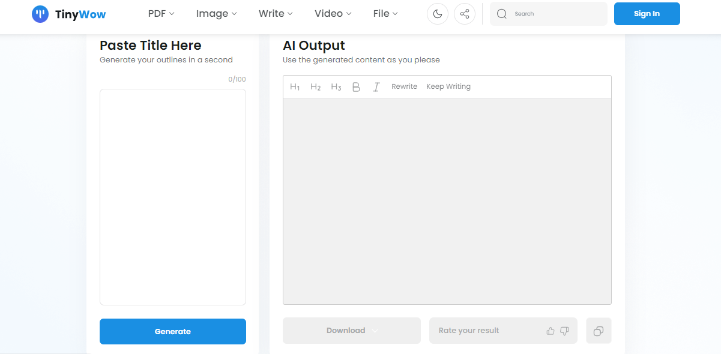The width and height of the screenshot is (721, 354).
Task: Click the Generate button
Action: coord(173,331)
